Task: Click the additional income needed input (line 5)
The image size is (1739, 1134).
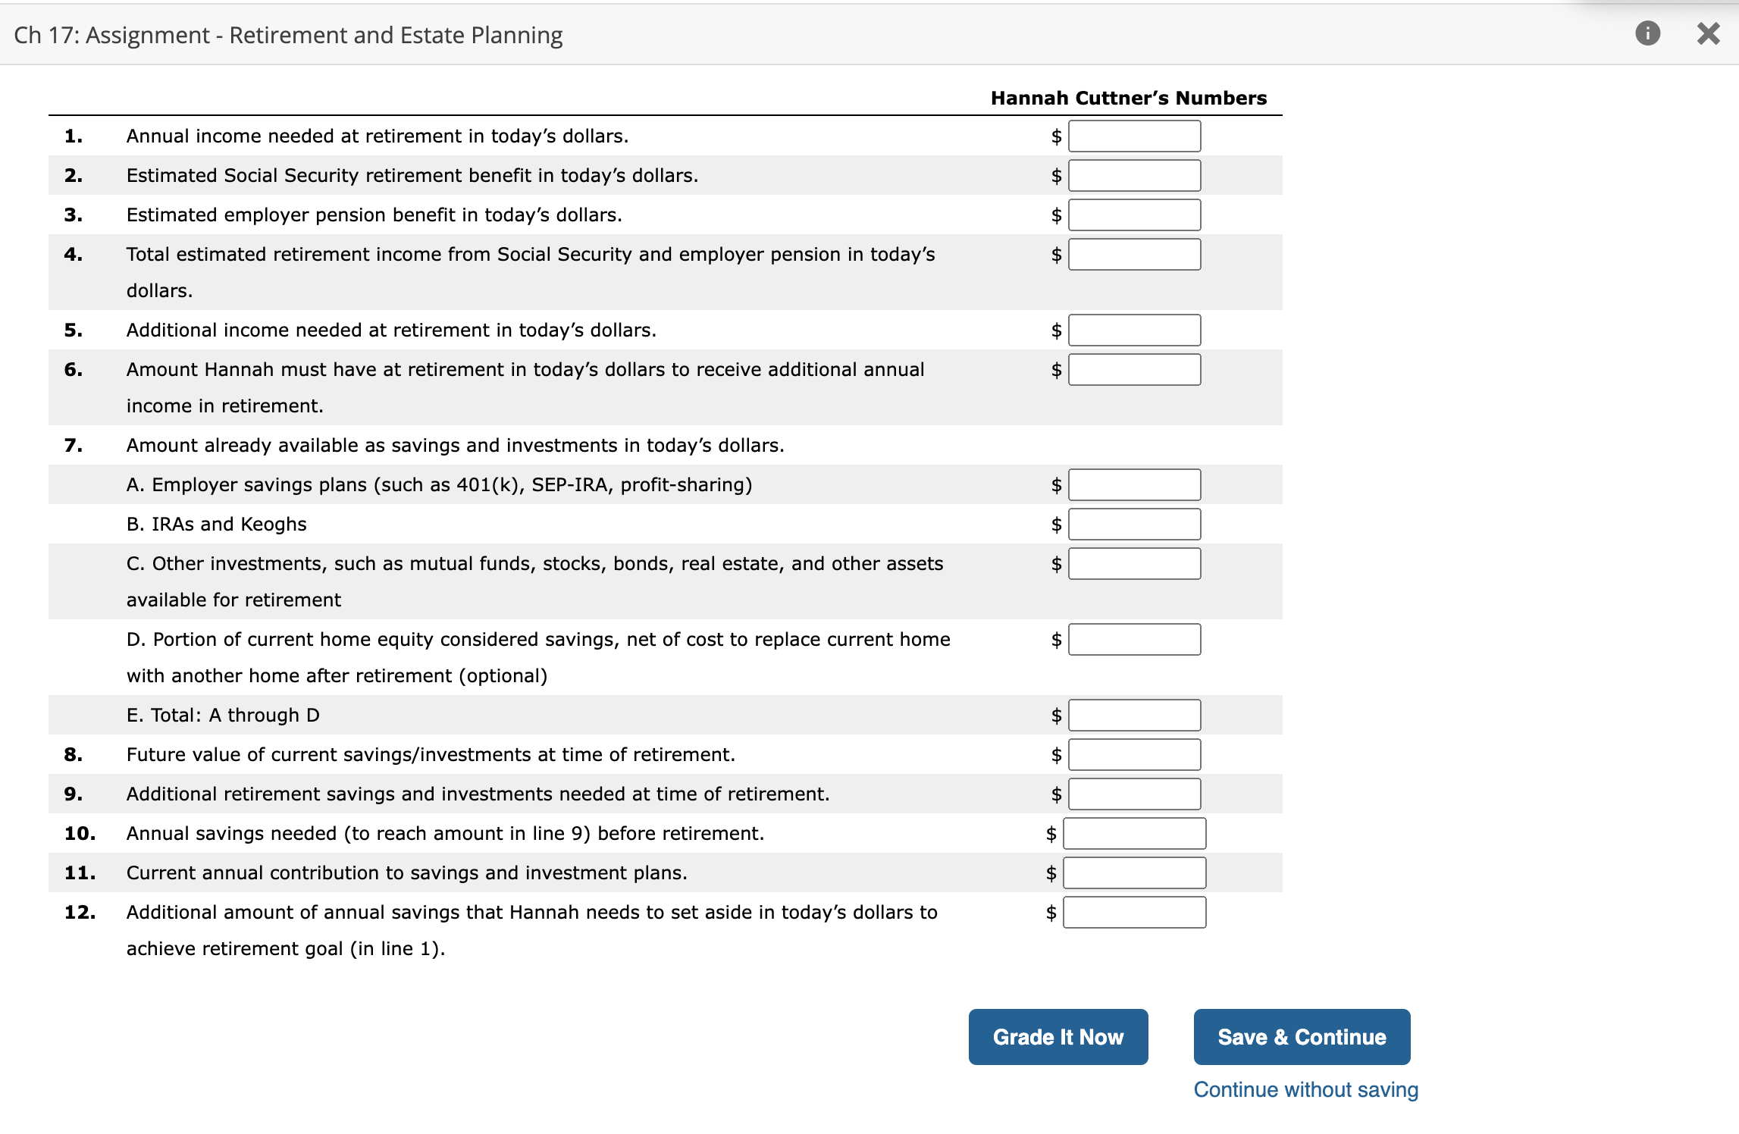Action: [1134, 330]
